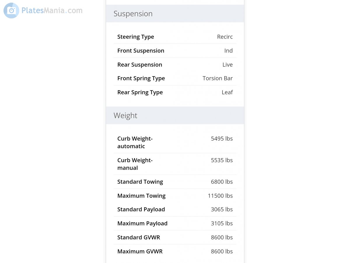Select the Steering Type row label
Screen dimensions: 350x263
[x=136, y=37]
